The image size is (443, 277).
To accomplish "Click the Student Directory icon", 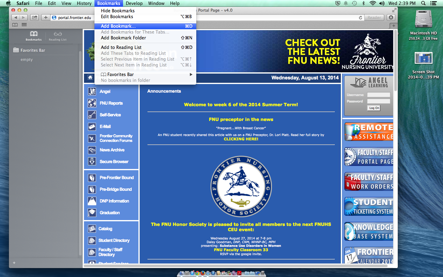I will pos(92,240).
